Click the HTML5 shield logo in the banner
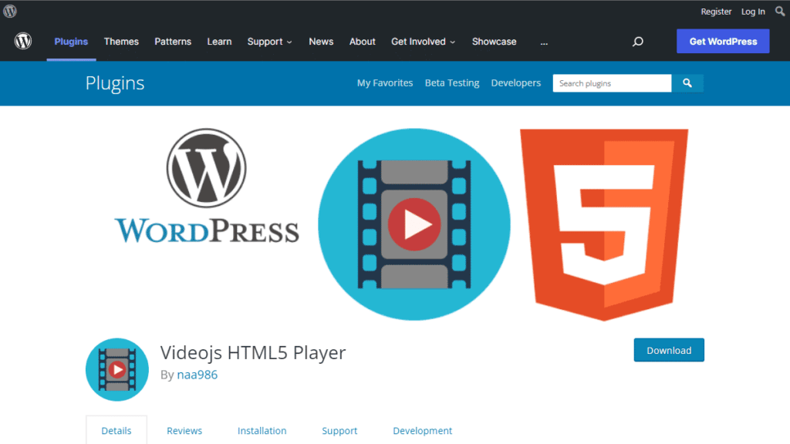Screen dimensions: 790x444 click(604, 224)
